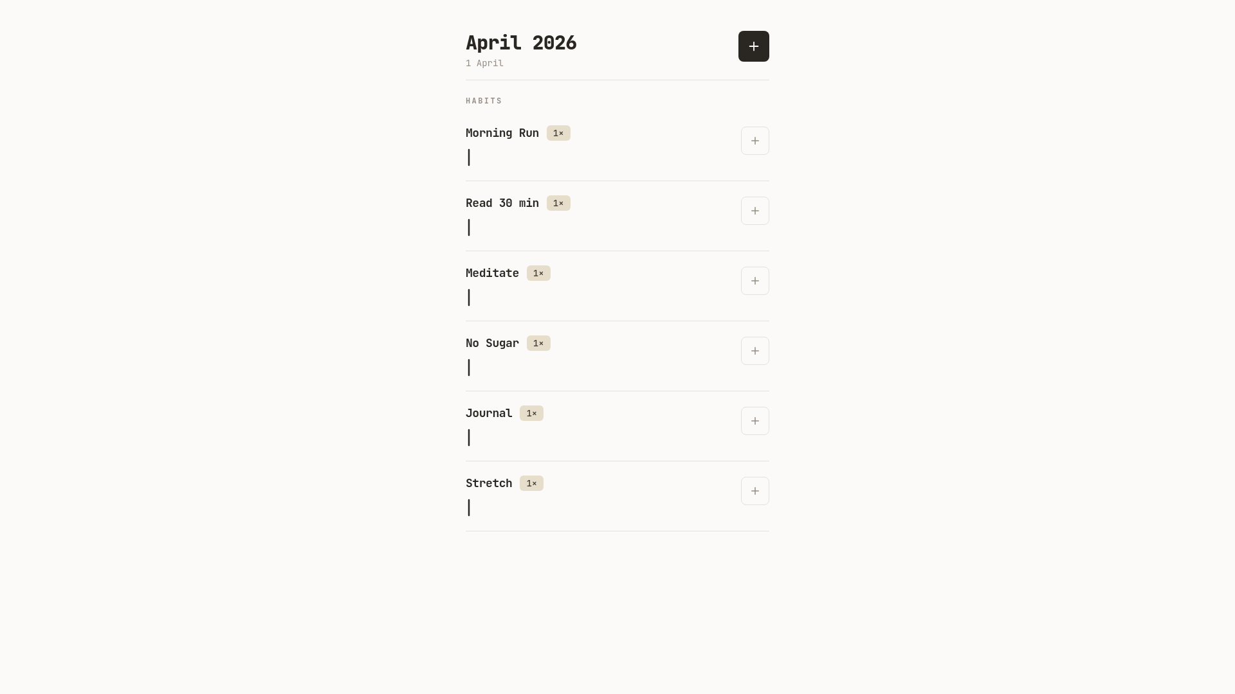This screenshot has height=694, width=1235.
Task: Increment the No Sugar habit
Action: point(755,351)
